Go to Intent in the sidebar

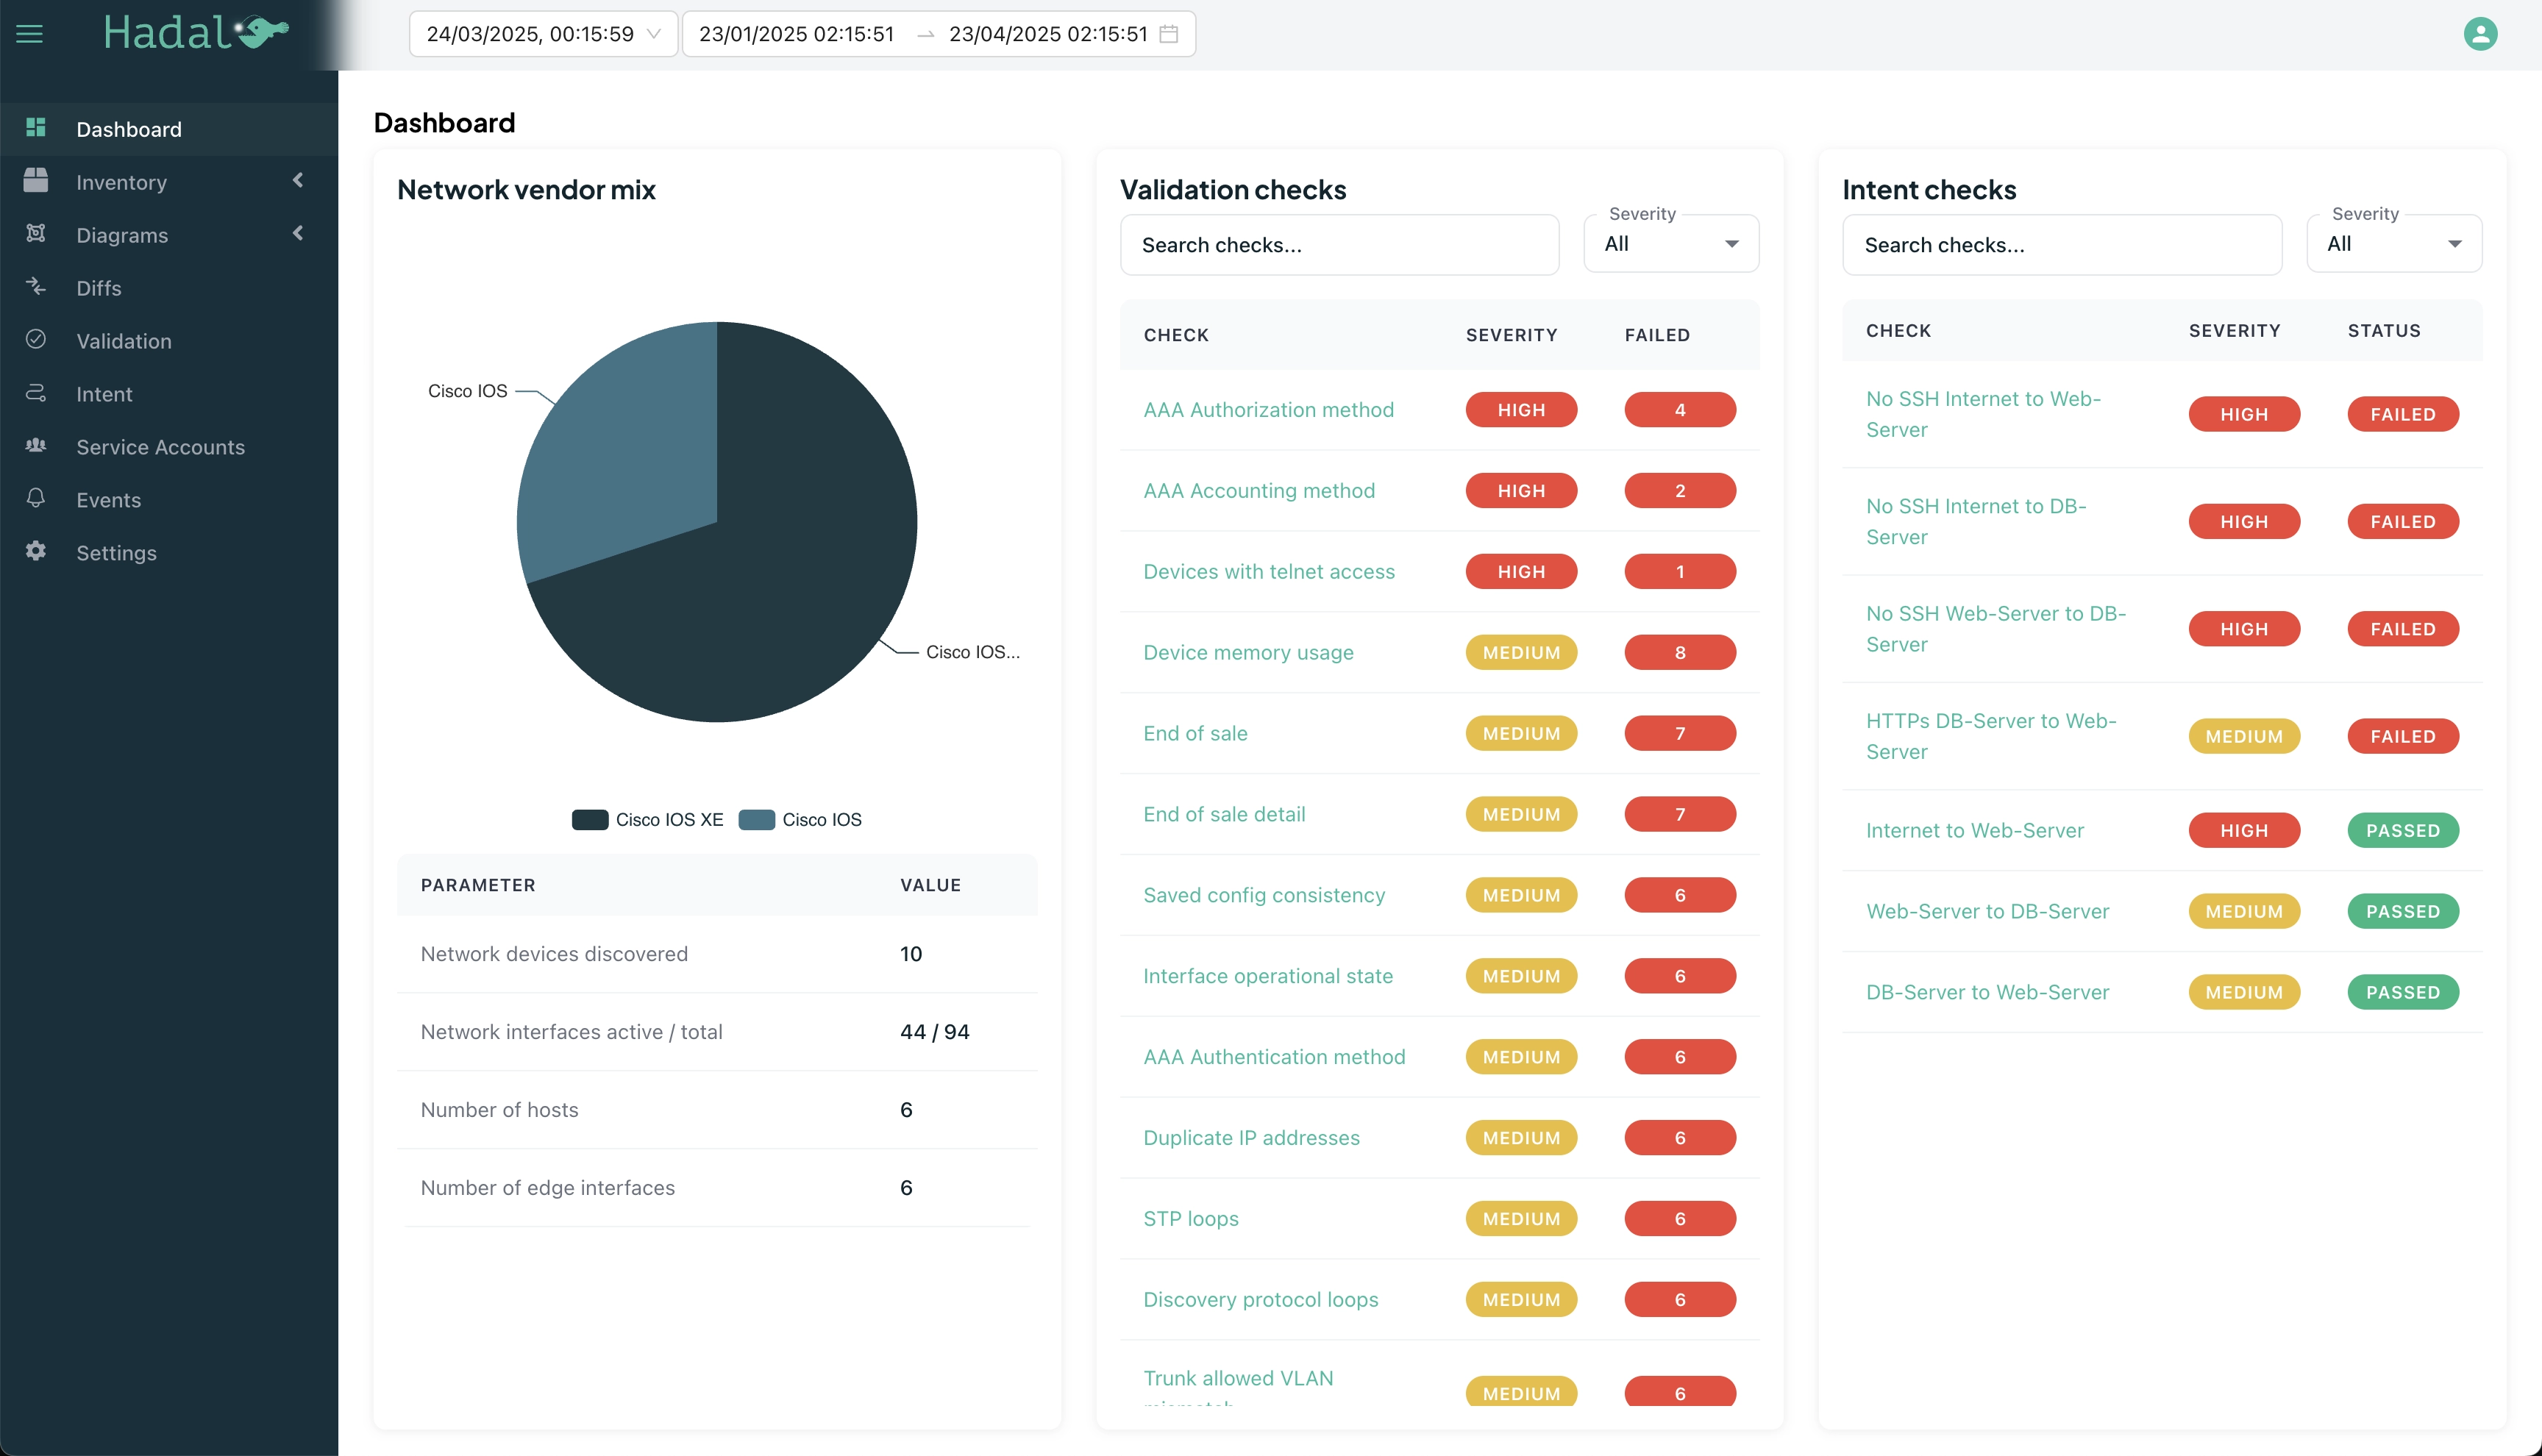(x=104, y=394)
